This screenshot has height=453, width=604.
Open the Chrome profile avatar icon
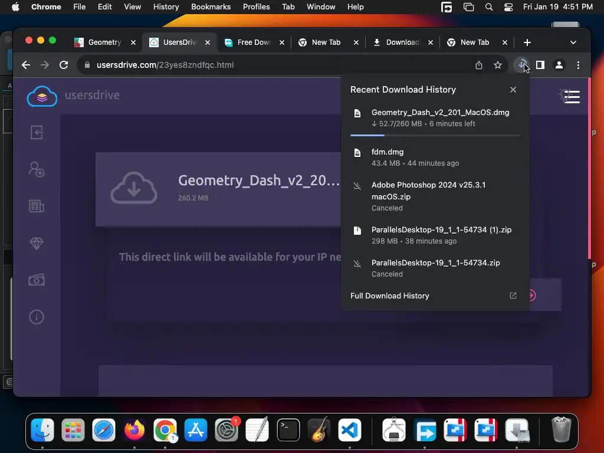559,65
